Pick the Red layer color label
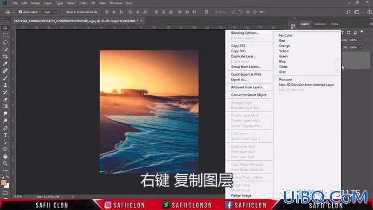373x210 pixels. pyautogui.click(x=282, y=41)
